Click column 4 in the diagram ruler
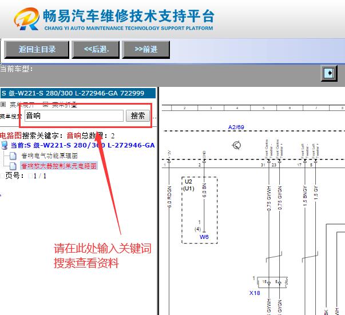Screen dimensions: 345x315 [x=237, y=108]
